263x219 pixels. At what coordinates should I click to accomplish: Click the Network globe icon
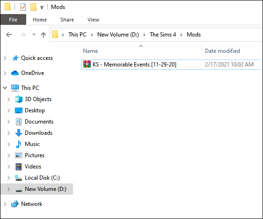(15, 204)
